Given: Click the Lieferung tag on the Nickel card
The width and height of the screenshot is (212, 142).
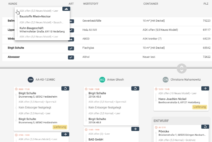Looking at the screenshot, I should (x=200, y=107).
